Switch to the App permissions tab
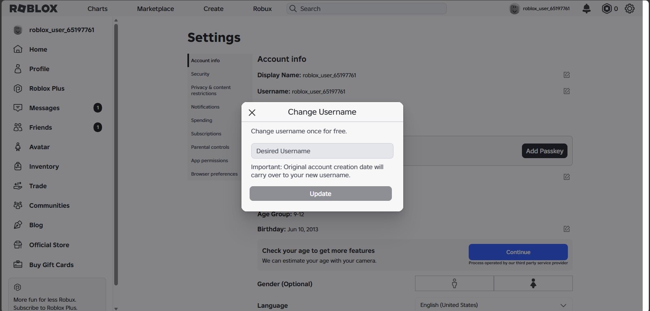Viewport: 650px width, 311px height. point(214,161)
